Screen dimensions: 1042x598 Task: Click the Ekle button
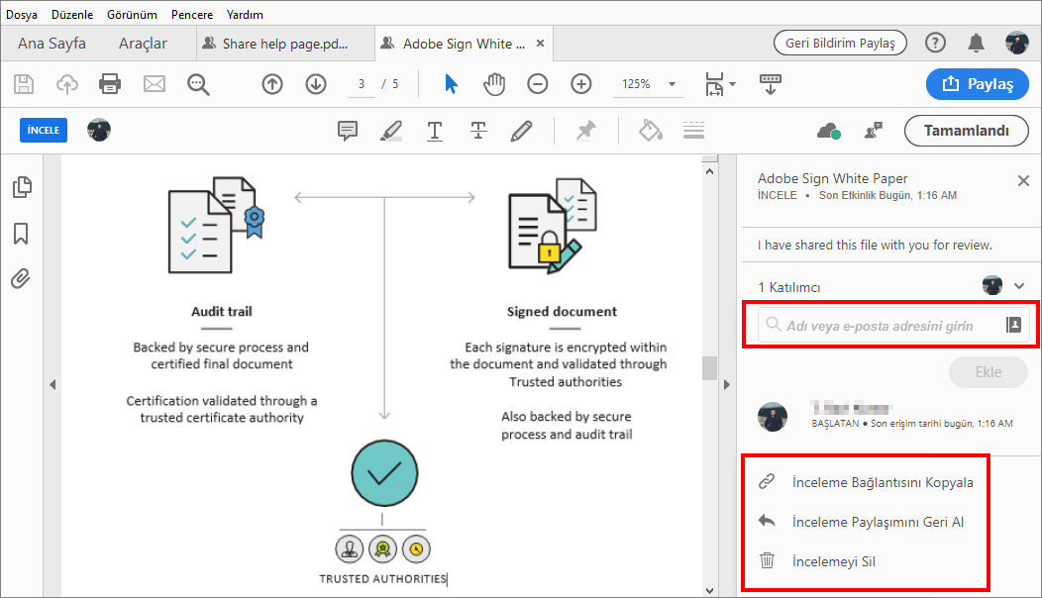tap(989, 372)
